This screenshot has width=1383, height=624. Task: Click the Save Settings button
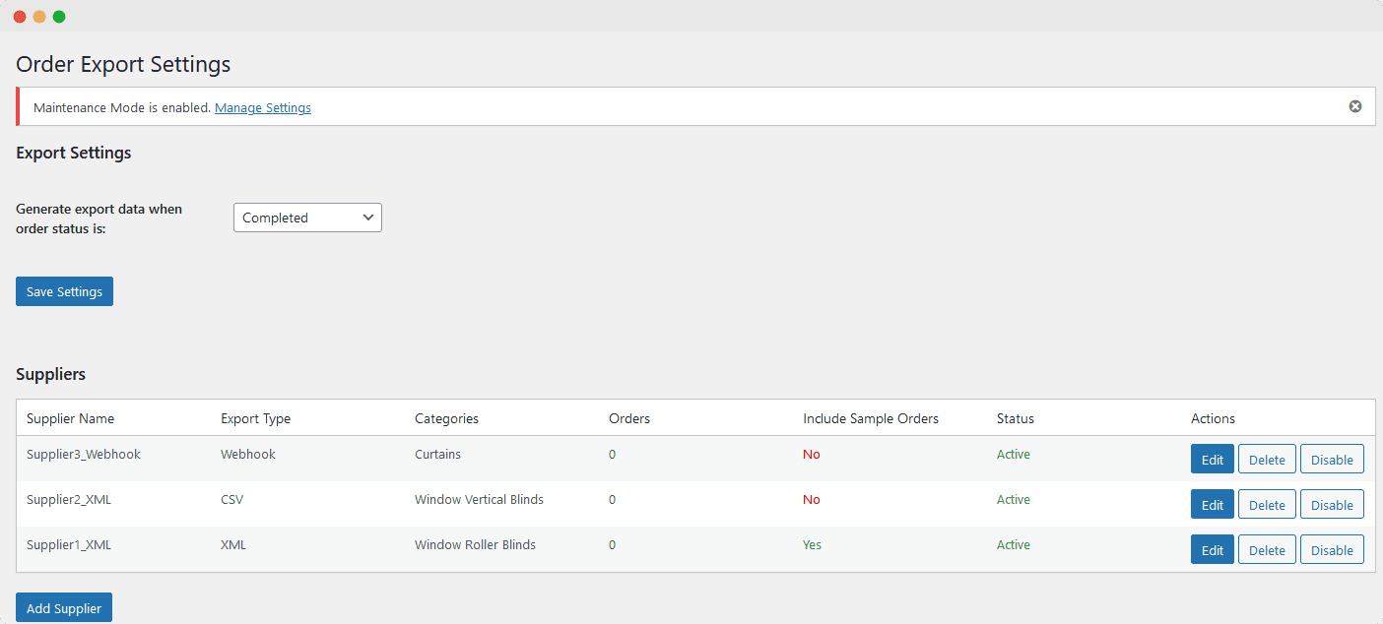tap(64, 291)
